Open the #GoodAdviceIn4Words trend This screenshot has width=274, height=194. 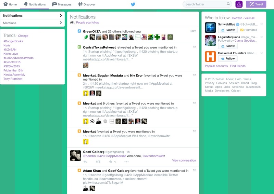click(x=18, y=58)
